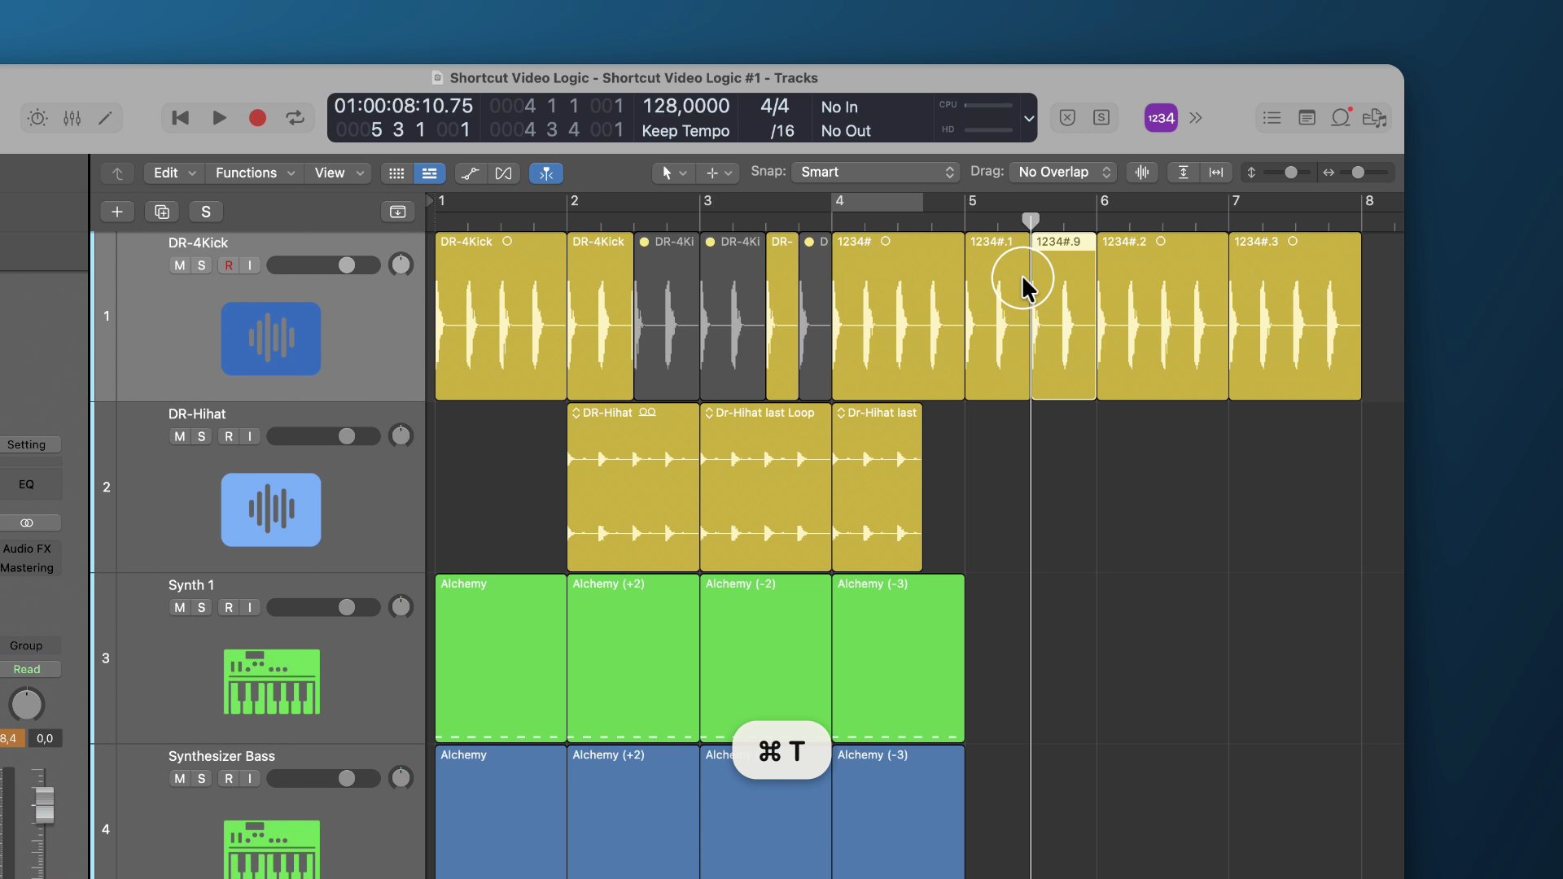
Task: Click the red Record button
Action: (257, 118)
